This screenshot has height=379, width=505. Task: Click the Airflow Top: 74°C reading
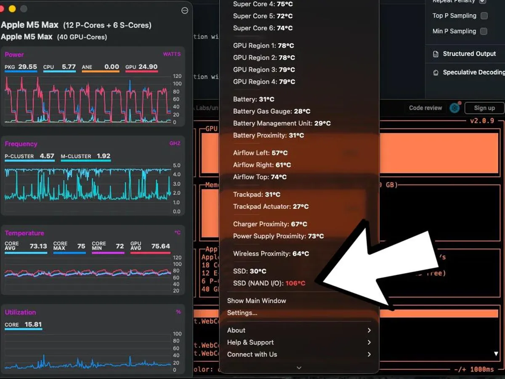pyautogui.click(x=260, y=177)
